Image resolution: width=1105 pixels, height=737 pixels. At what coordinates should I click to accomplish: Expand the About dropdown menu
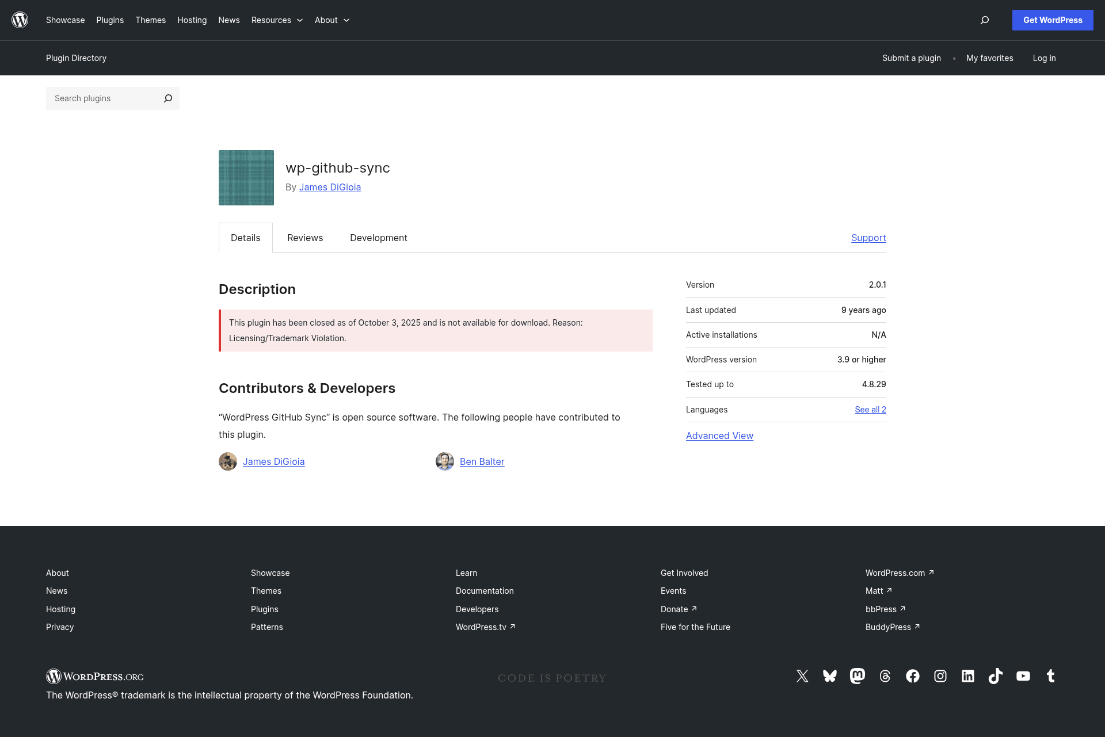[332, 20]
